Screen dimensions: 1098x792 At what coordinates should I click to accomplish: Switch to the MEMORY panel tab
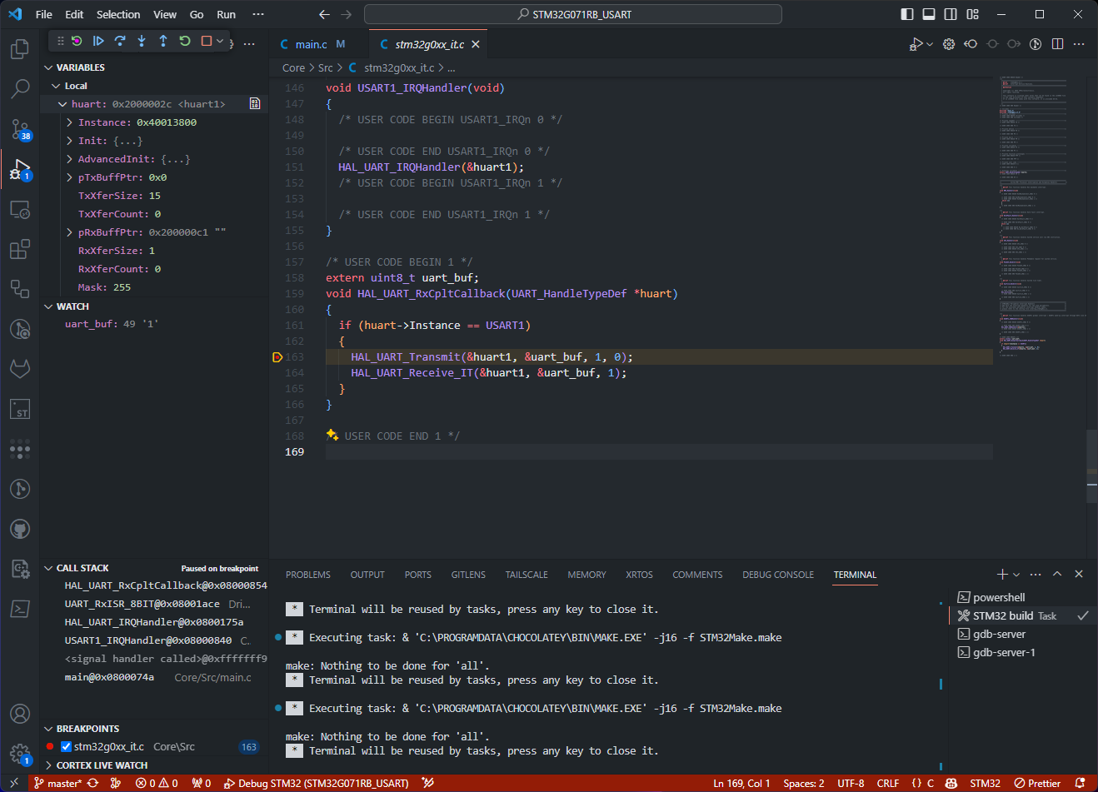586,575
